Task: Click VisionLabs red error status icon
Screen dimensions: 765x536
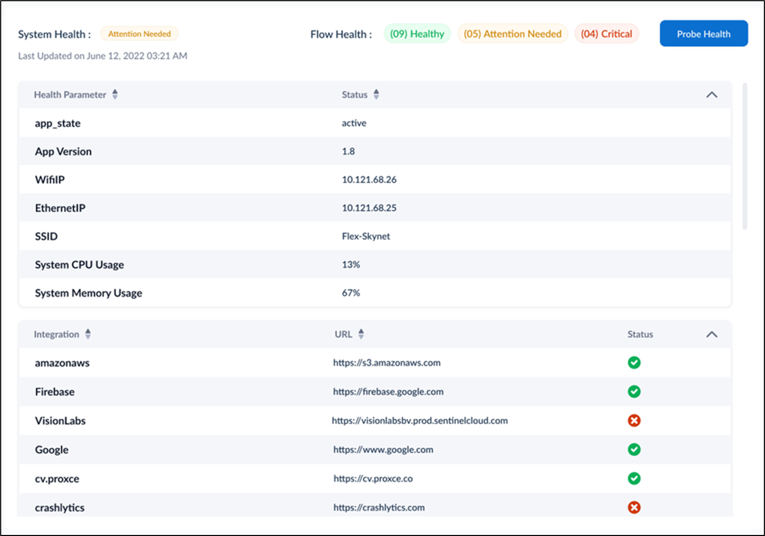Action: pyautogui.click(x=634, y=420)
